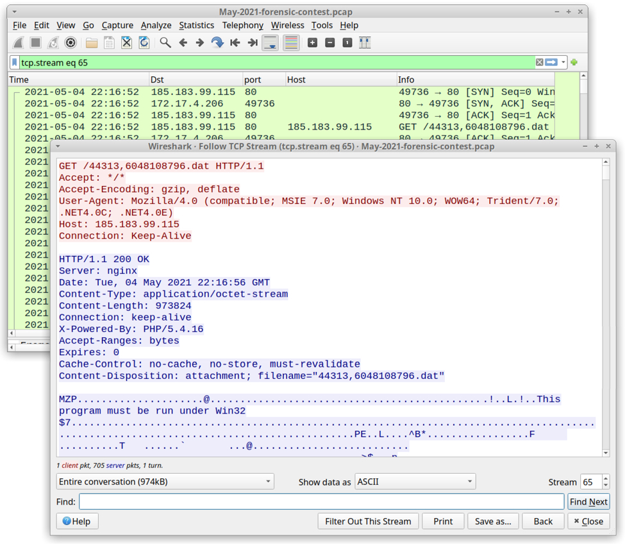Click the Save as... button
625x545 pixels.
click(x=492, y=521)
